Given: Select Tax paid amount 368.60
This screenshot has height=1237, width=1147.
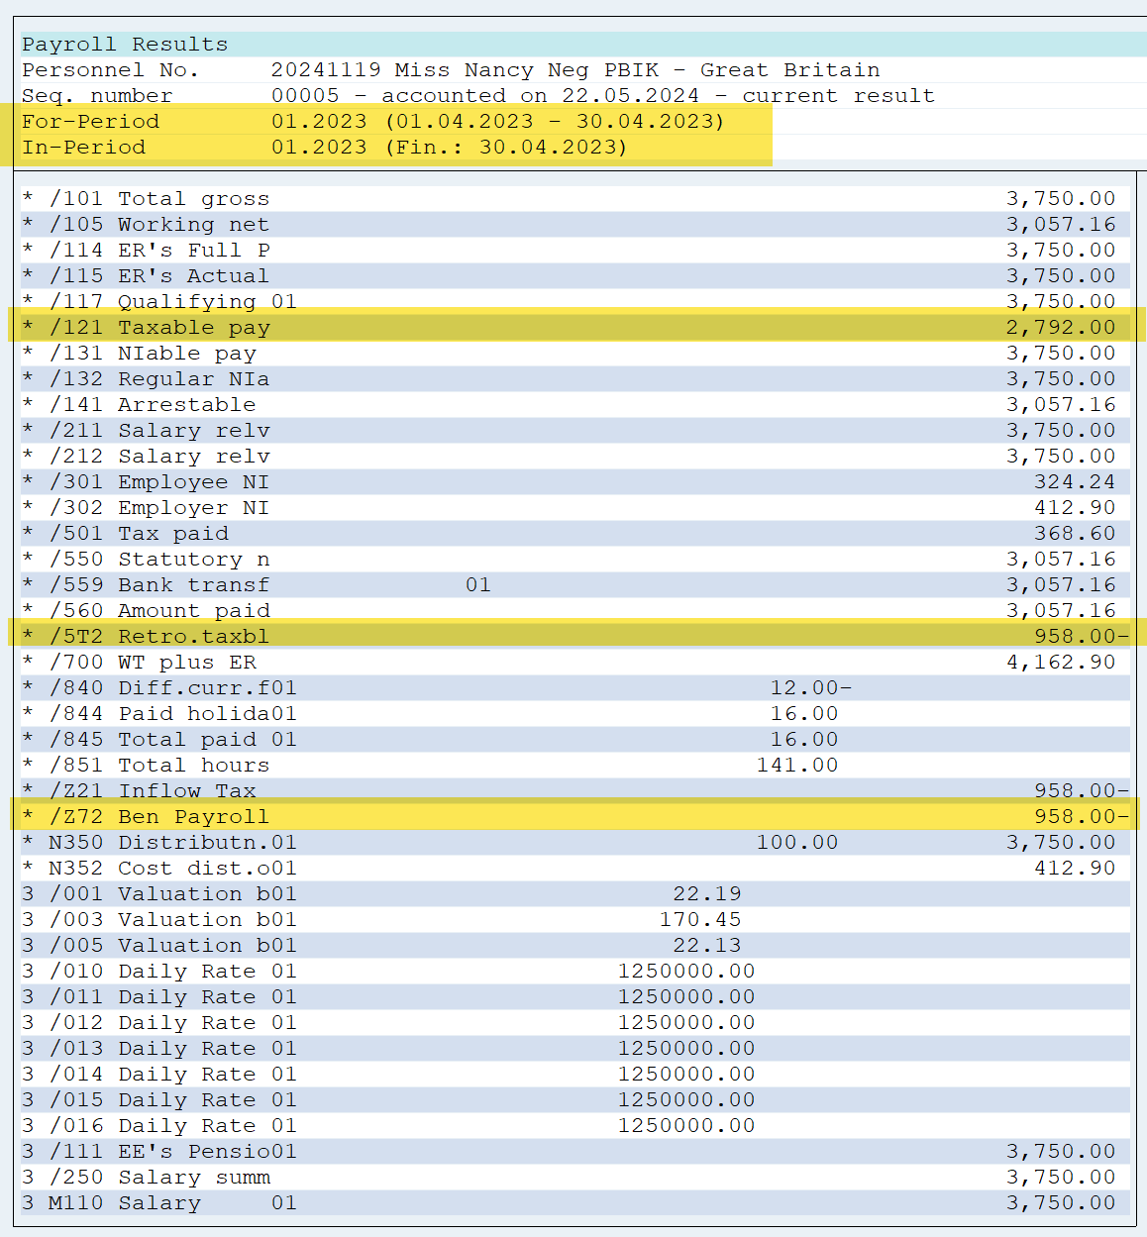Looking at the screenshot, I should pyautogui.click(x=1075, y=534).
